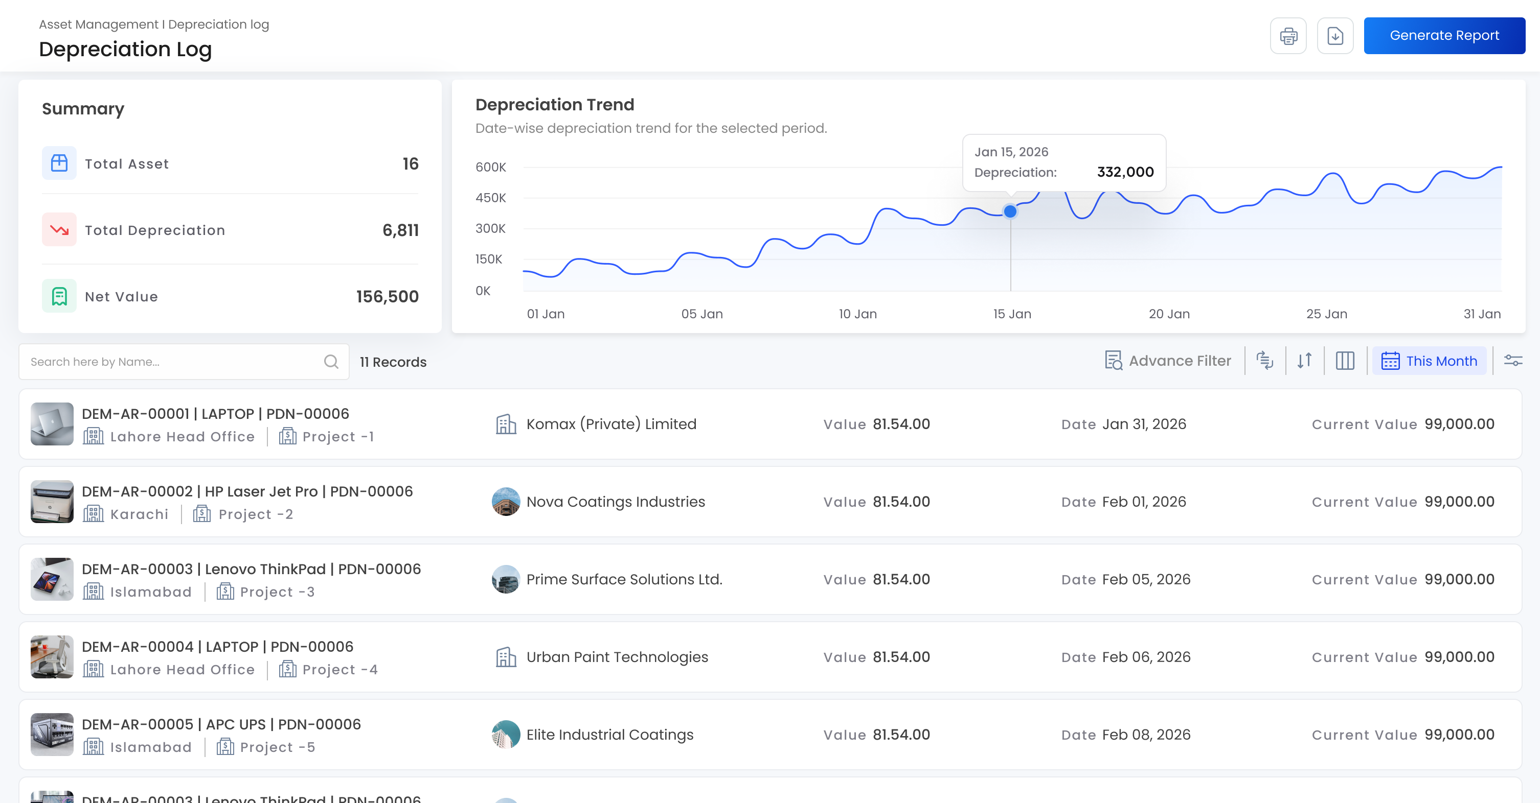
Task: Click the Total Depreciation trend icon
Action: pos(59,229)
